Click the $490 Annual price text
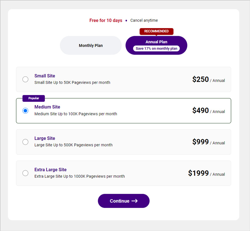This screenshot has width=250, height=231. coord(209,110)
